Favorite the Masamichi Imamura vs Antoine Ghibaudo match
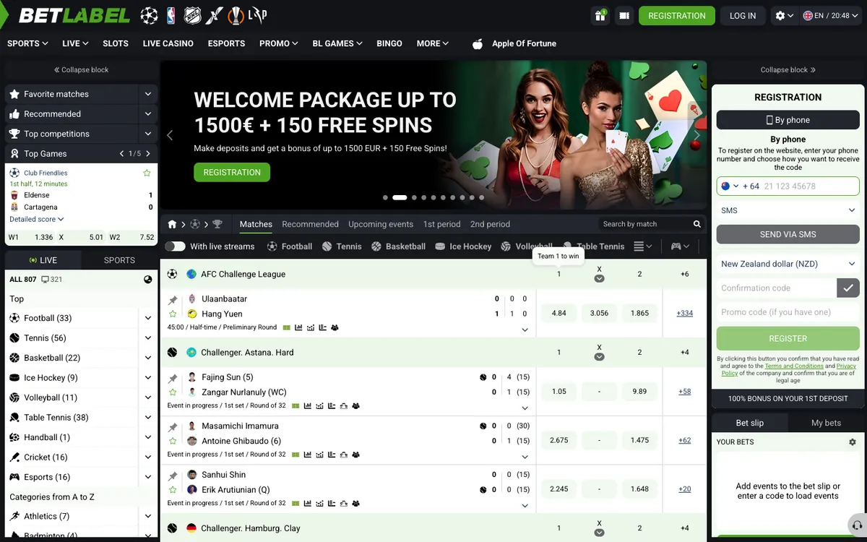This screenshot has width=867, height=542. [173, 441]
